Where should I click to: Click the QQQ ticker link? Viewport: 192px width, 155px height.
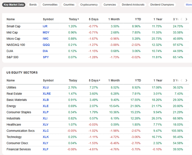tap(46, 45)
